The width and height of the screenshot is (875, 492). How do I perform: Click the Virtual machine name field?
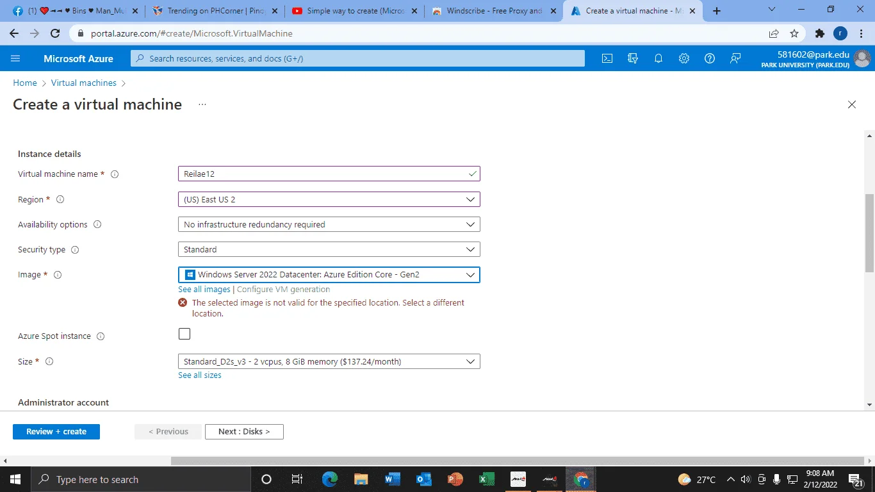tap(329, 174)
